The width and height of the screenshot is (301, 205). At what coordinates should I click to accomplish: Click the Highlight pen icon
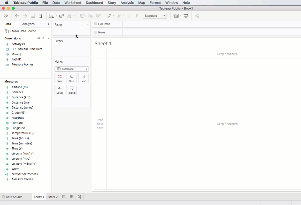[110, 16]
